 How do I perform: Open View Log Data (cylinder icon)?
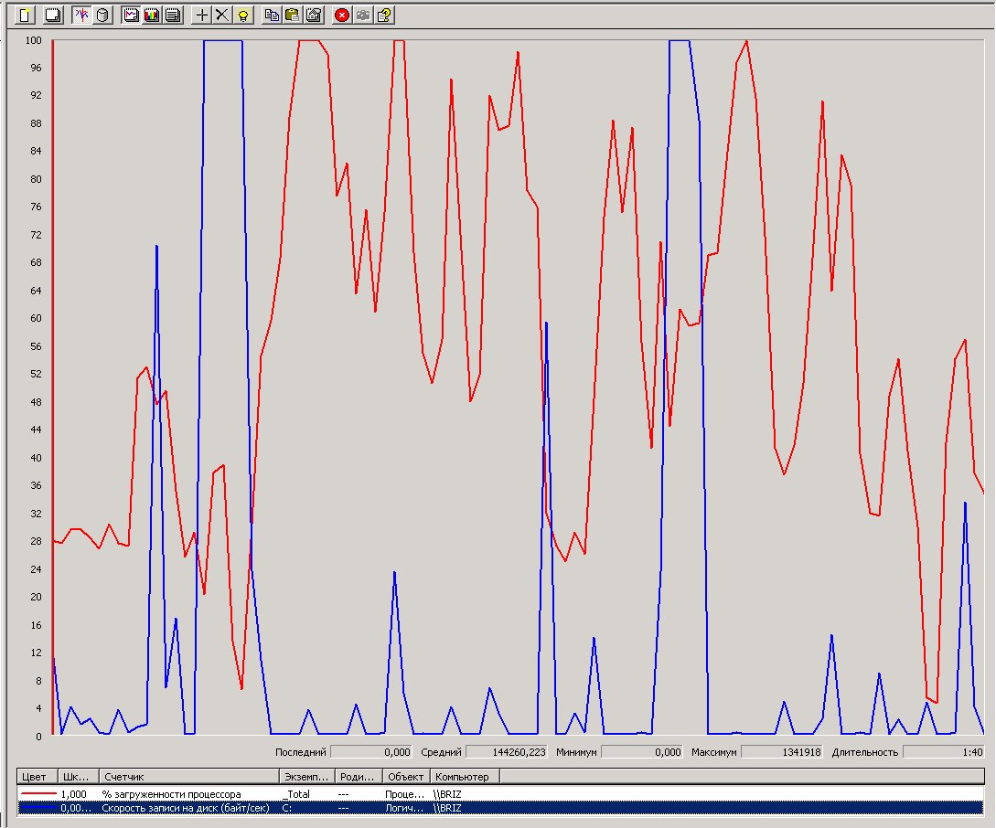click(x=102, y=15)
